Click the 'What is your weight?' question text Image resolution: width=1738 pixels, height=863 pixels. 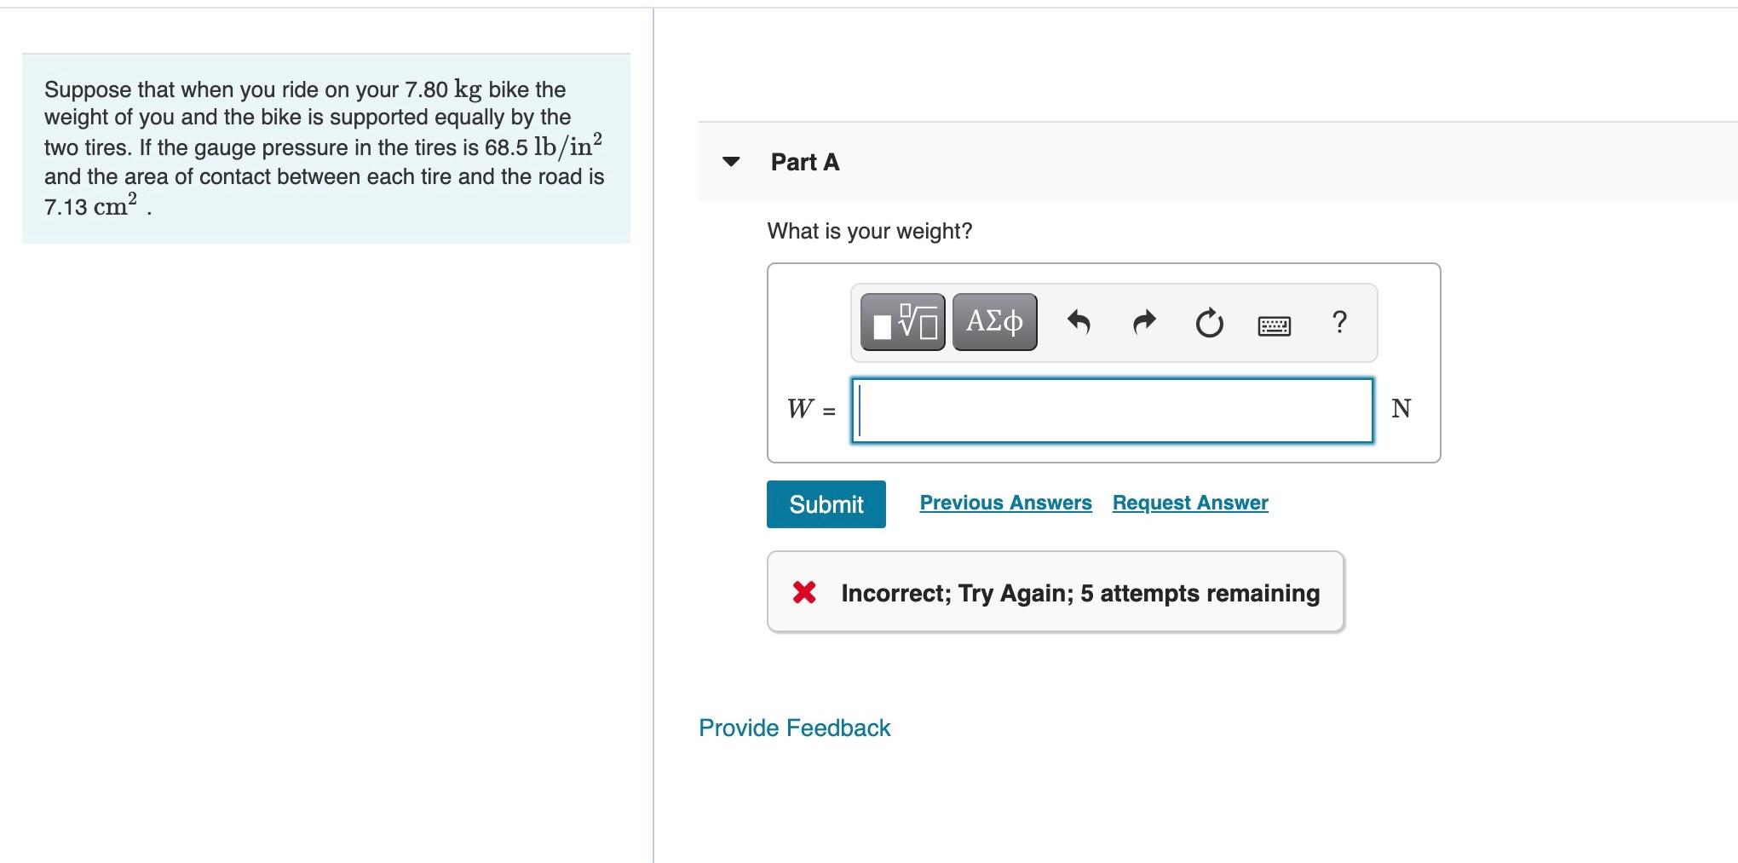[869, 231]
